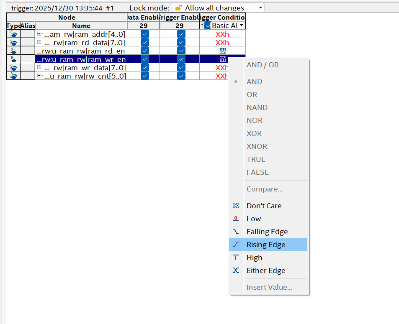Toggle Trigger Enable for ram_rd_en
The width and height of the screenshot is (399, 324).
coord(181,51)
